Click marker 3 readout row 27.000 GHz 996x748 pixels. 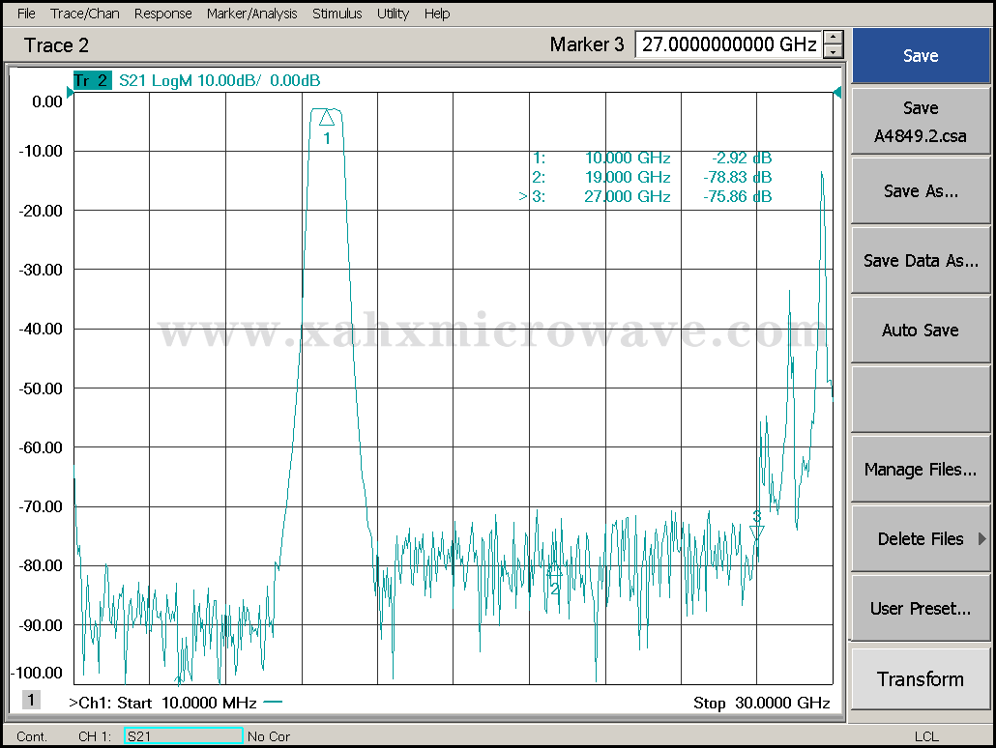pos(645,197)
